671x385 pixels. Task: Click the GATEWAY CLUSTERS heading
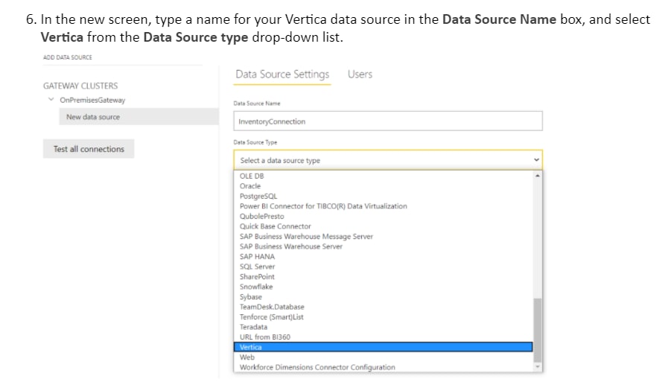pyautogui.click(x=80, y=86)
